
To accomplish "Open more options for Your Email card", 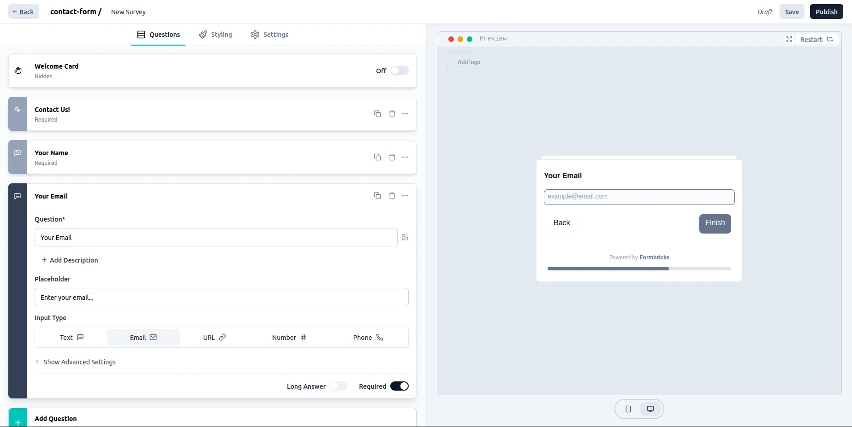I will [405, 196].
